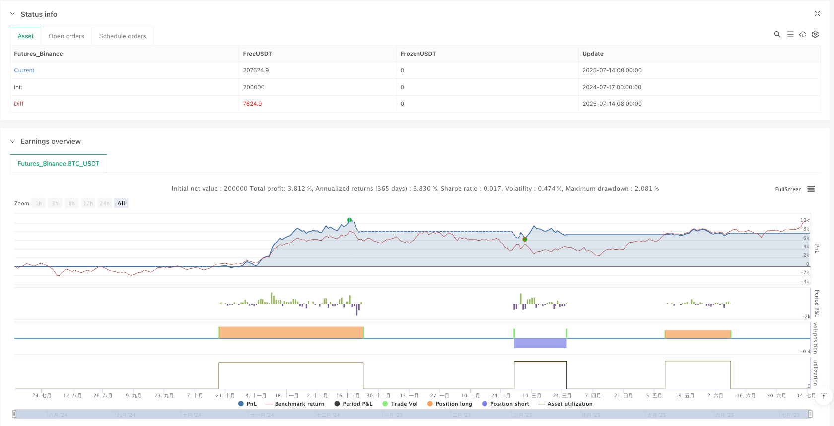Click the left handle of range navigator
Viewport: 834px width, 426px height.
tap(14, 414)
